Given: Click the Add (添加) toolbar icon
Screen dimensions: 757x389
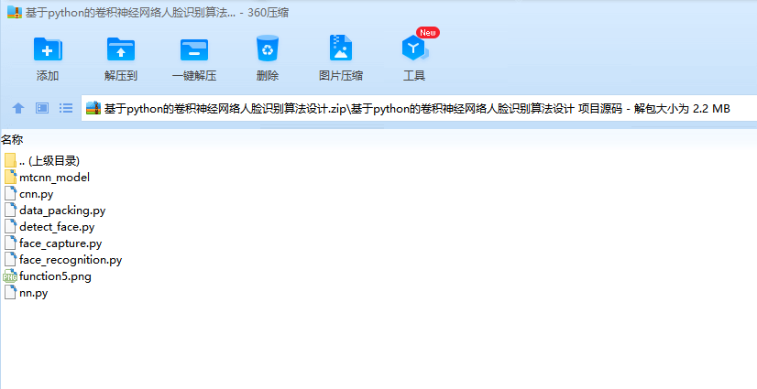Looking at the screenshot, I should [x=48, y=49].
